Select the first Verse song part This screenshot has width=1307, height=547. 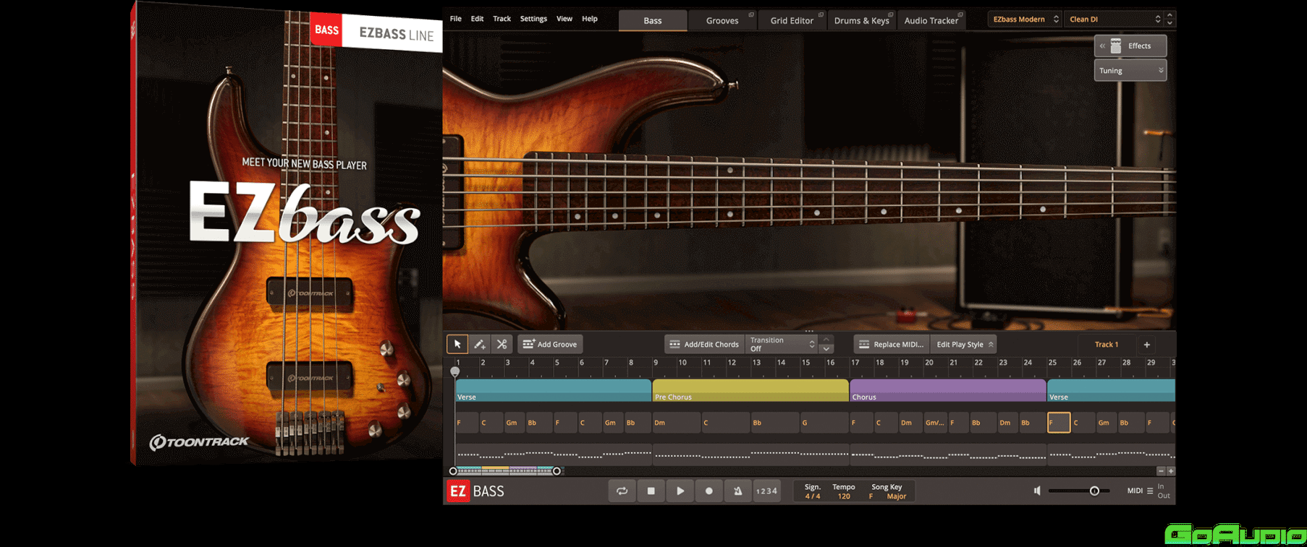click(553, 390)
